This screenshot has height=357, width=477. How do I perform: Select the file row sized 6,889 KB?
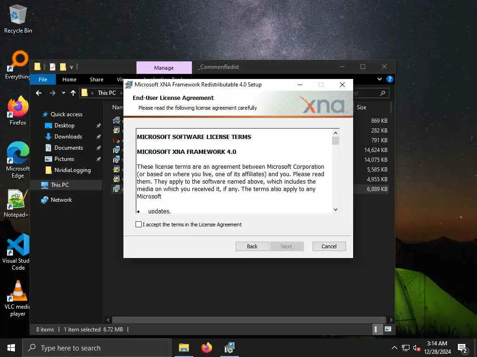coord(250,189)
